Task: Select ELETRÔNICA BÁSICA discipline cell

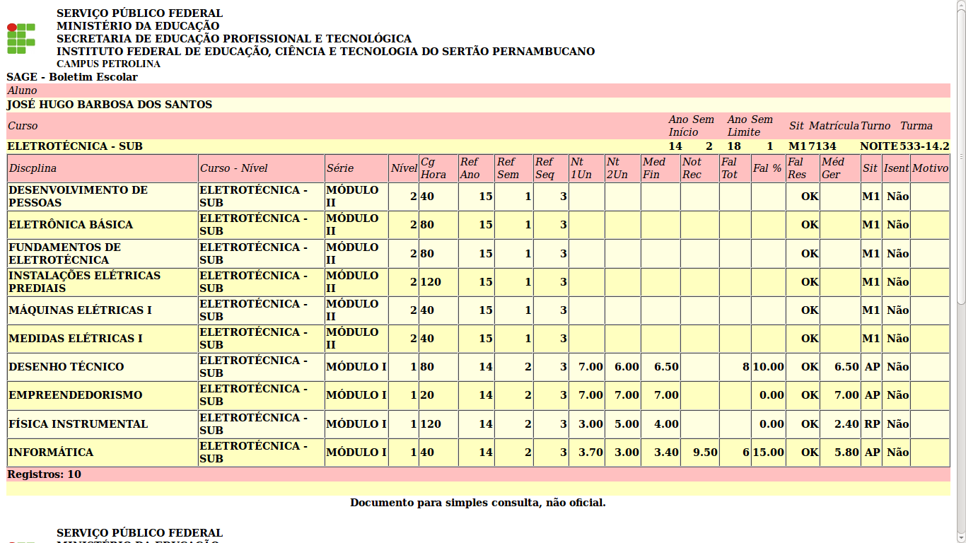Action: click(x=103, y=225)
